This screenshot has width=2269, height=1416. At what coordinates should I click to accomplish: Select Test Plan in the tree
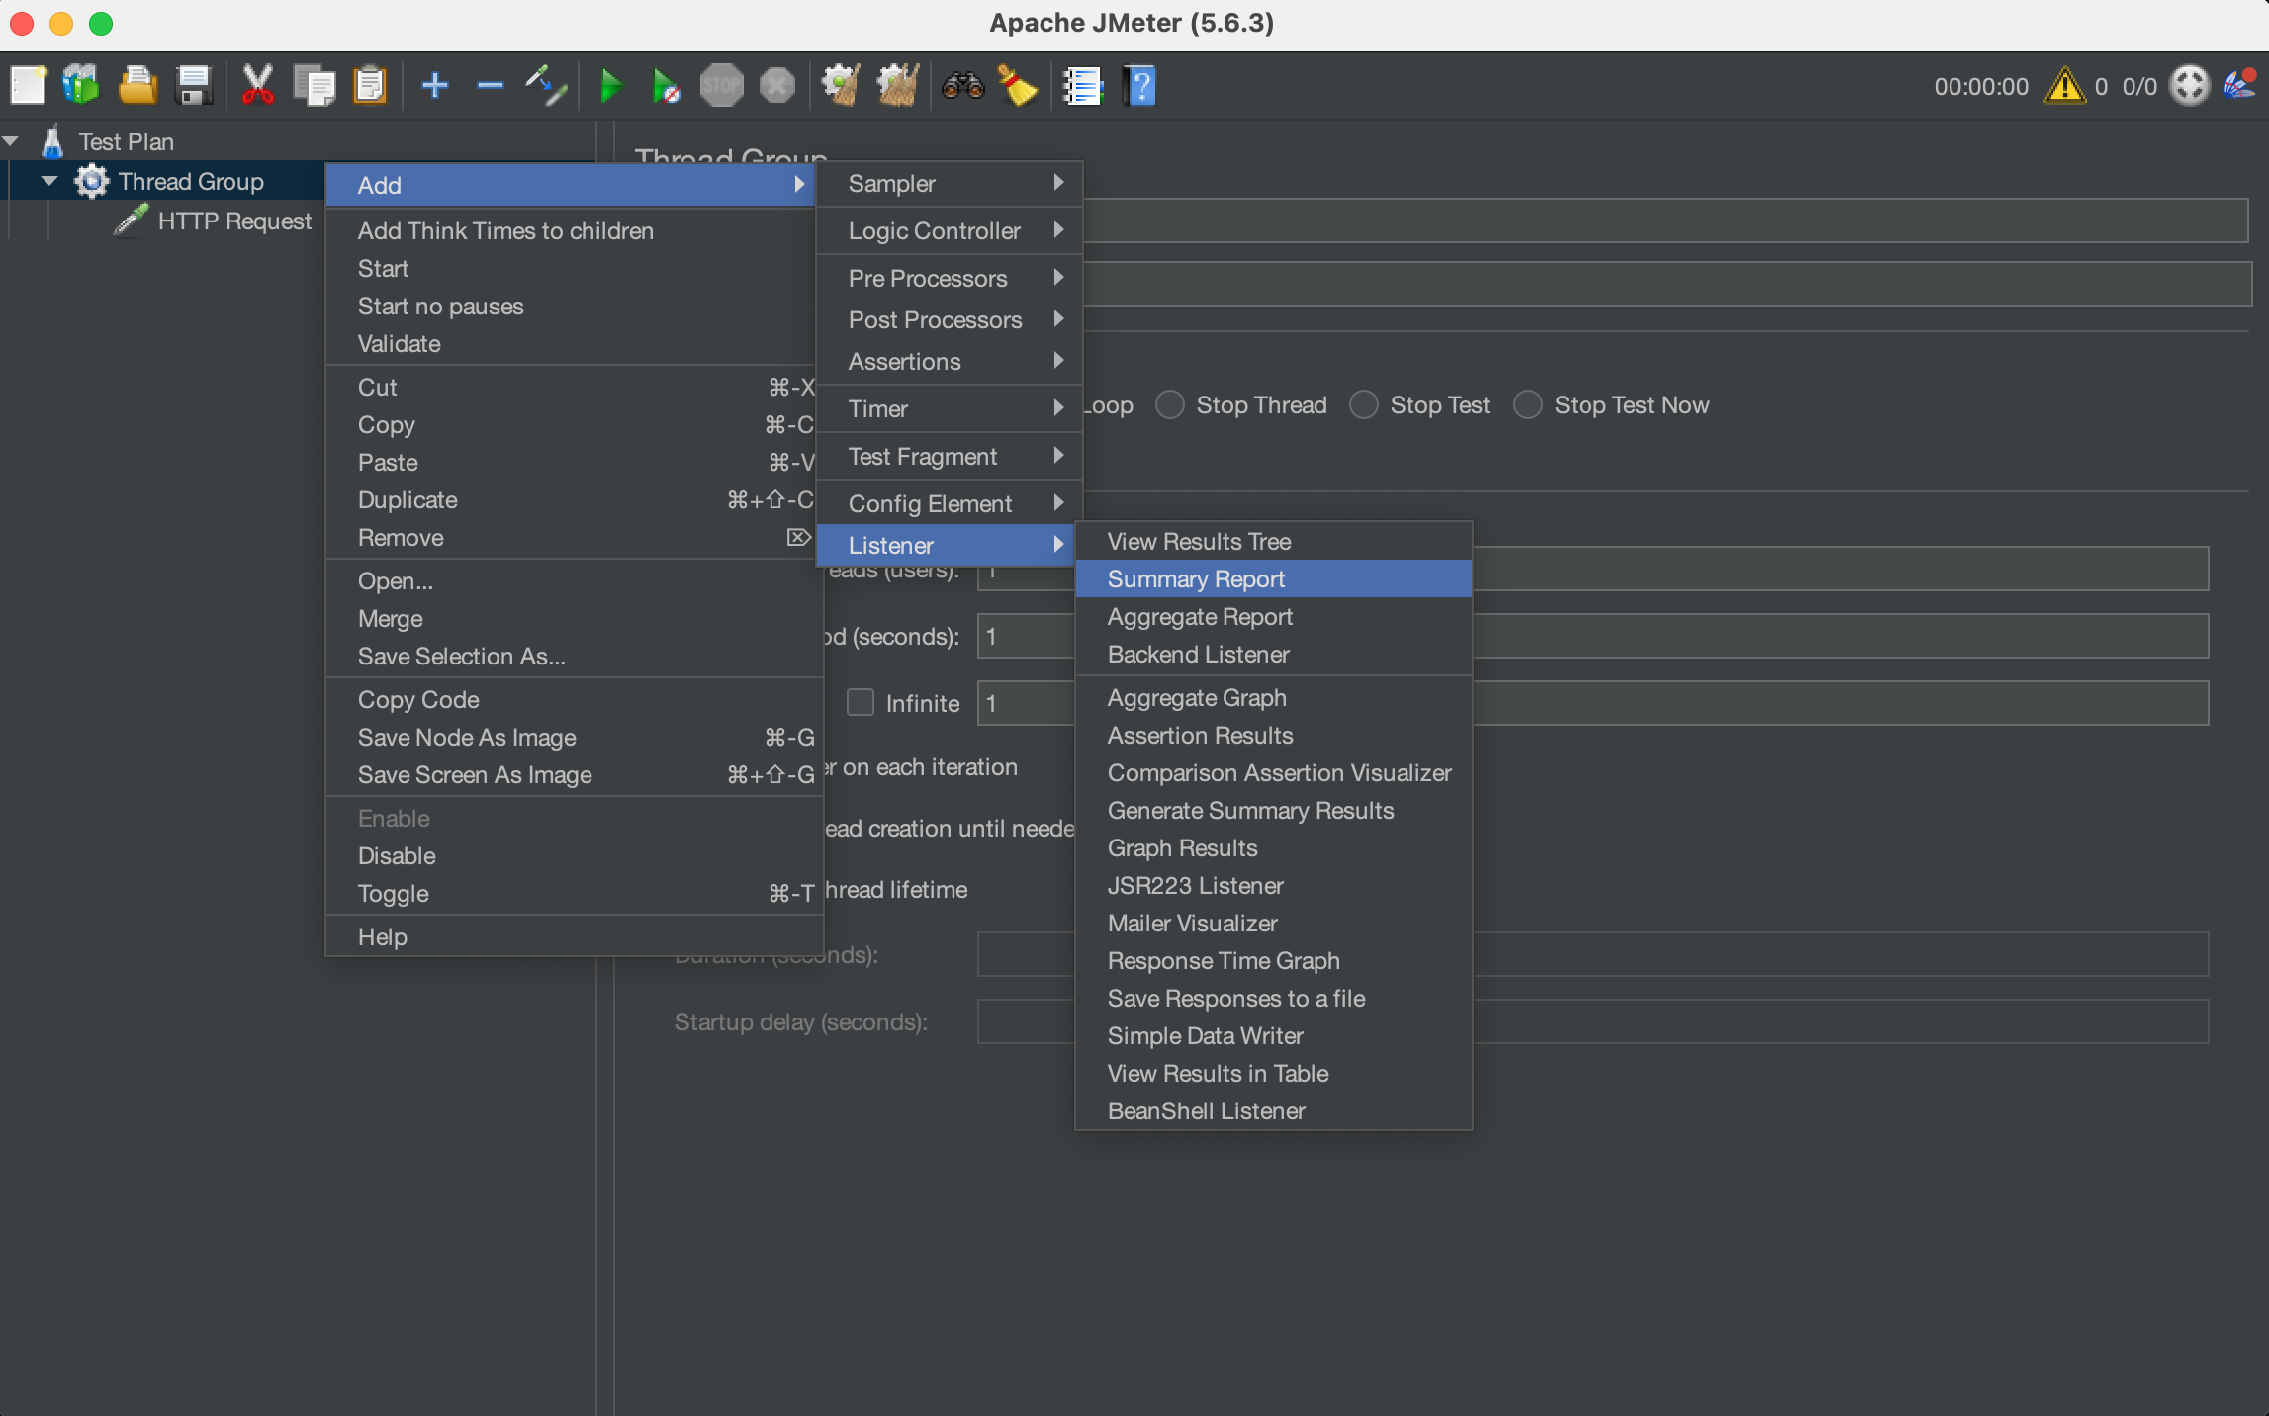[126, 141]
